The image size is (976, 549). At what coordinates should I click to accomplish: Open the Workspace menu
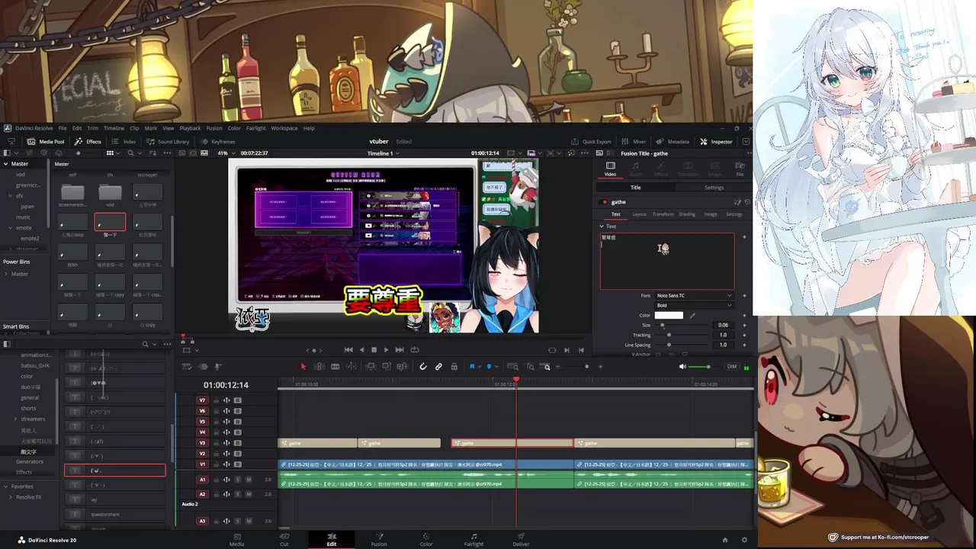[284, 128]
